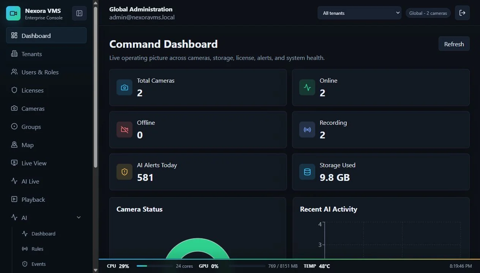Click the Nexora VMS camera logo
Viewport: 480px width, 273px height.
point(13,13)
